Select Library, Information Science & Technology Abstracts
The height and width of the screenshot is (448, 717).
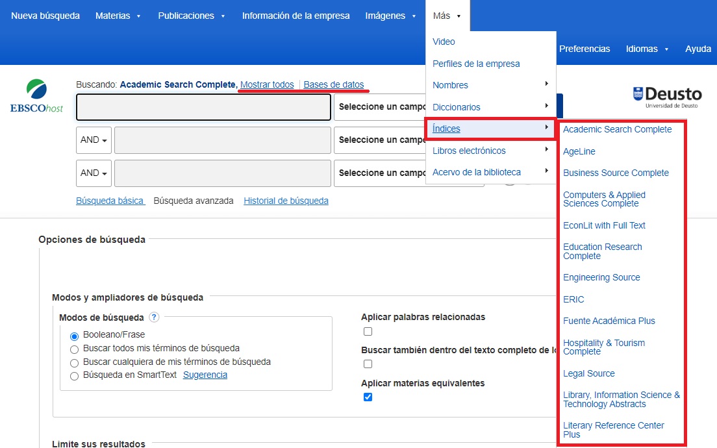[622, 399]
